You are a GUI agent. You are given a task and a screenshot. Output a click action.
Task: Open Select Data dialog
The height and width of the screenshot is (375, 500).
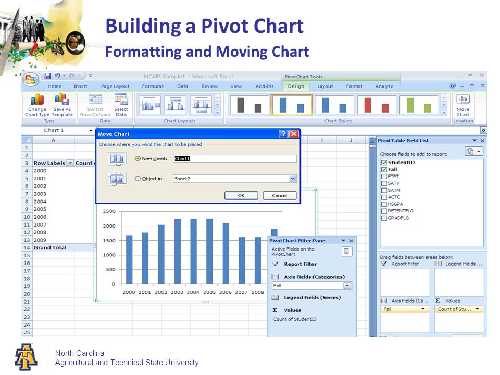coord(121,105)
